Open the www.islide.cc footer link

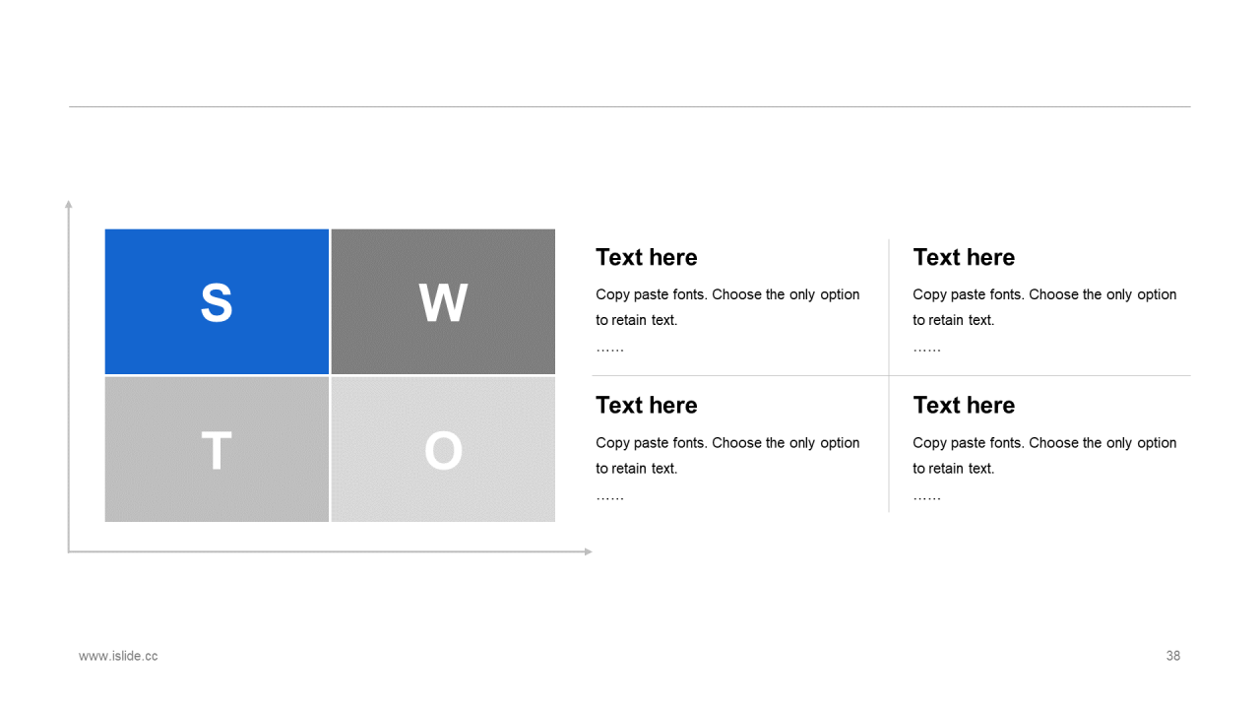tap(118, 656)
